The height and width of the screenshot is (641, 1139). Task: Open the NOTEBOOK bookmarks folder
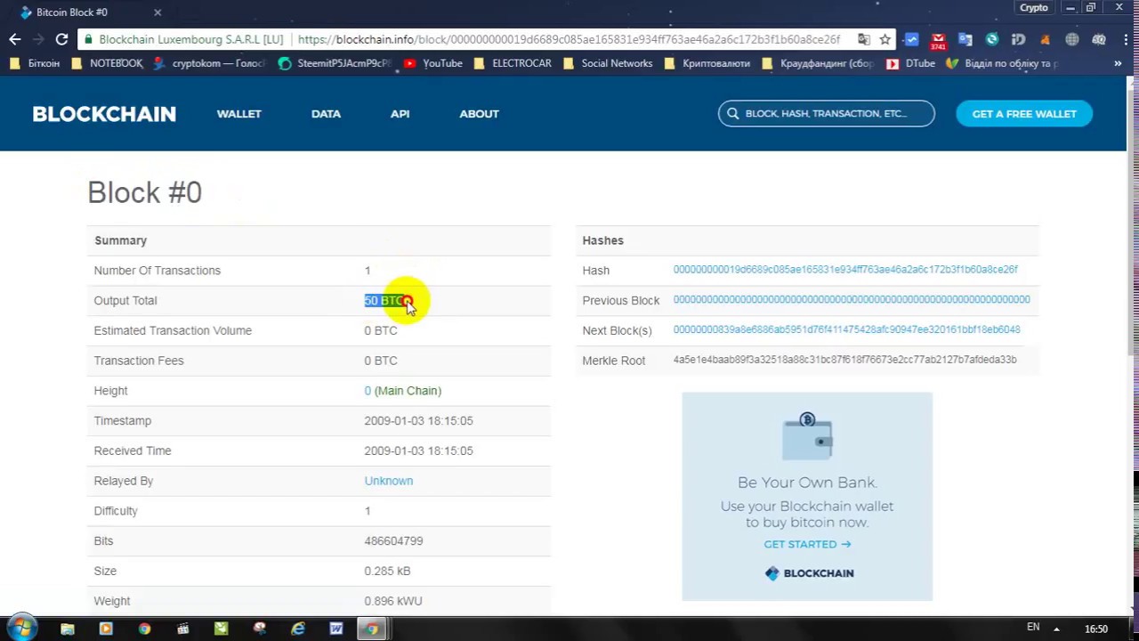[107, 63]
